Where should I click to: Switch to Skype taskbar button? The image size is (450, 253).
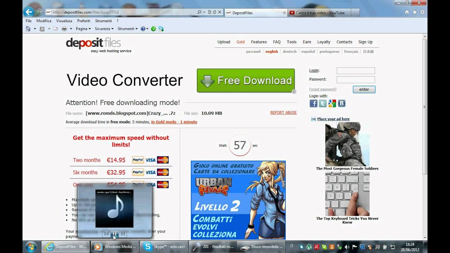point(163,247)
